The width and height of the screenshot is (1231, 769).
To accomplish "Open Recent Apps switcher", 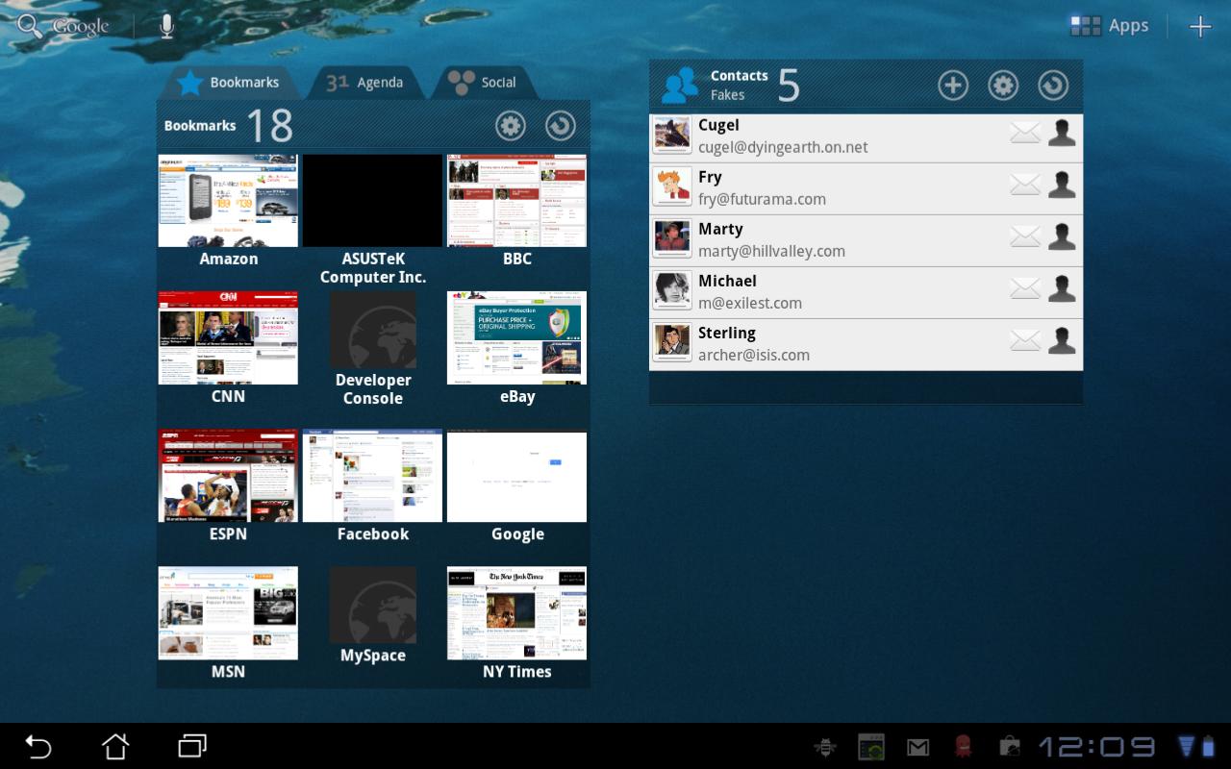I will (192, 746).
